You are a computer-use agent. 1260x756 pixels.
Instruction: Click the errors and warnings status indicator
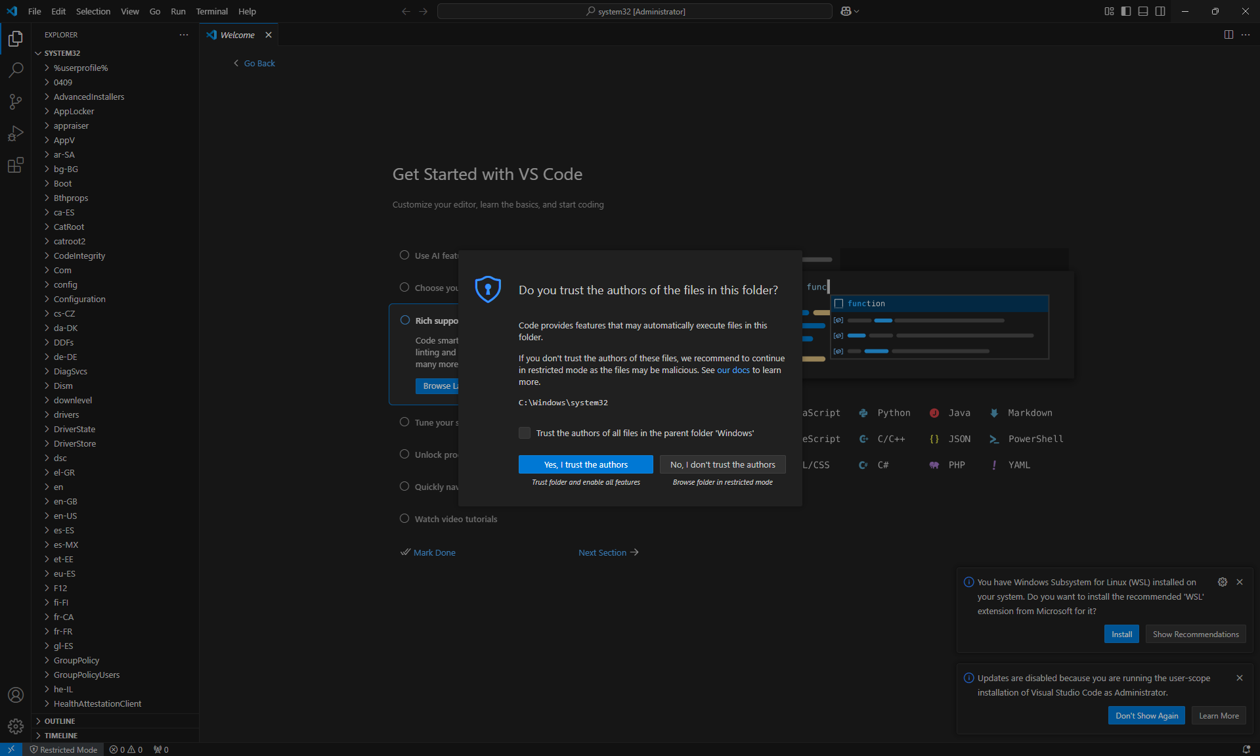pyautogui.click(x=126, y=749)
